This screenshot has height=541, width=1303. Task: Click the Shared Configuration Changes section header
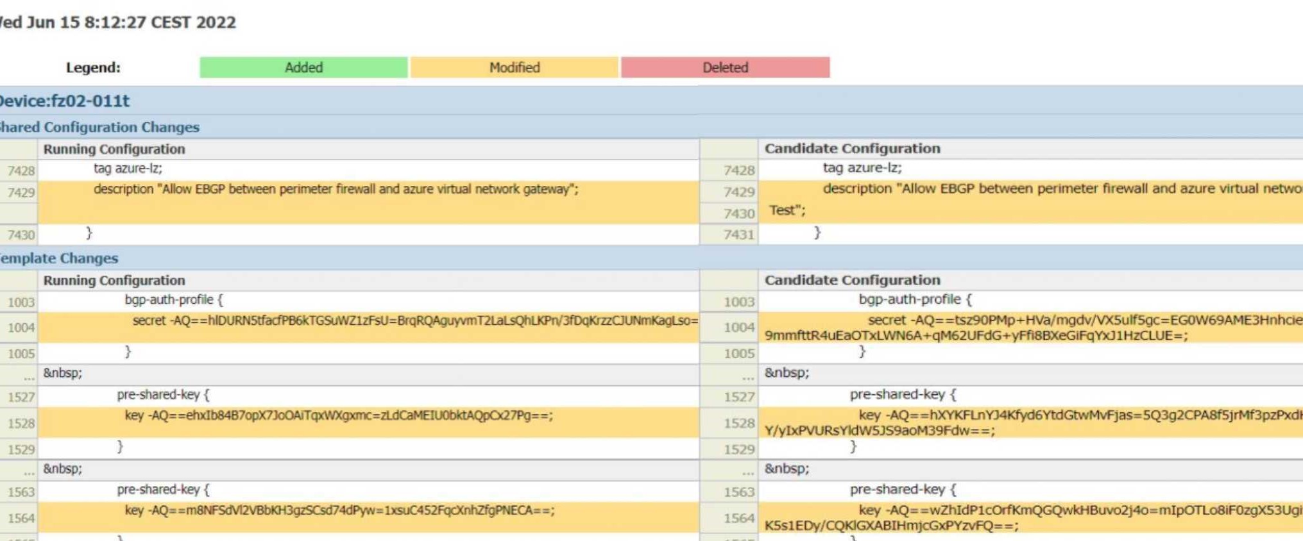tap(99, 127)
